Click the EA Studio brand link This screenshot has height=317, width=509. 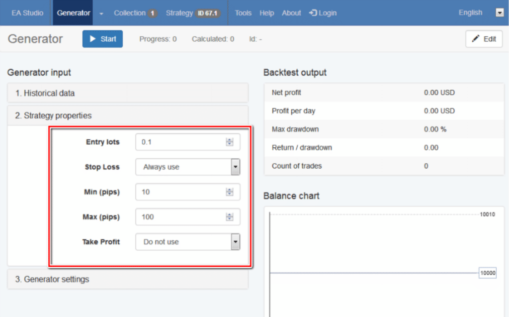pos(27,13)
